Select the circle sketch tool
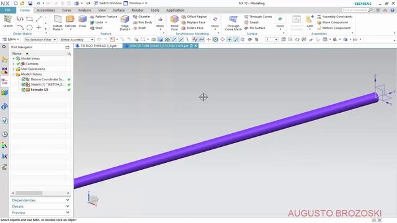This screenshot has width=397, height=223. pos(30,27)
